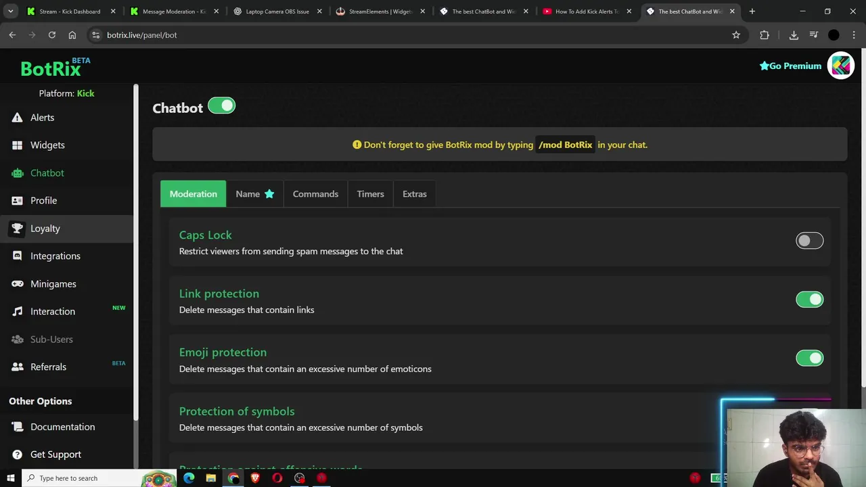Switch to Stream - Kick Dashboard browser tab
Image resolution: width=866 pixels, height=487 pixels.
(x=70, y=11)
